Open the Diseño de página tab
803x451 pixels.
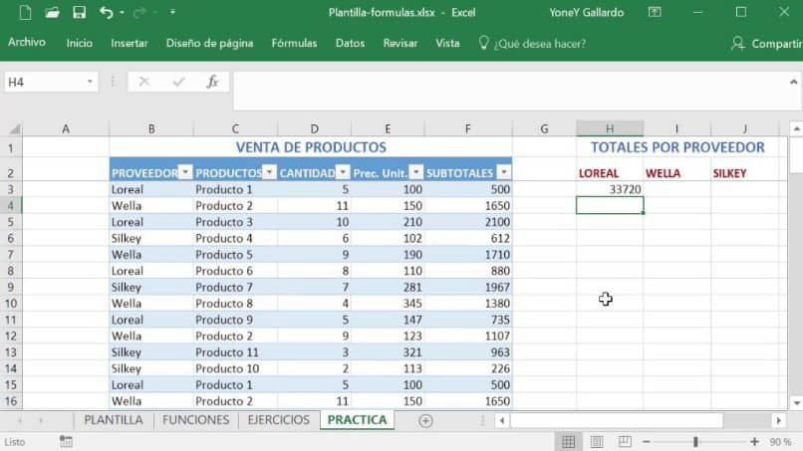tap(209, 43)
